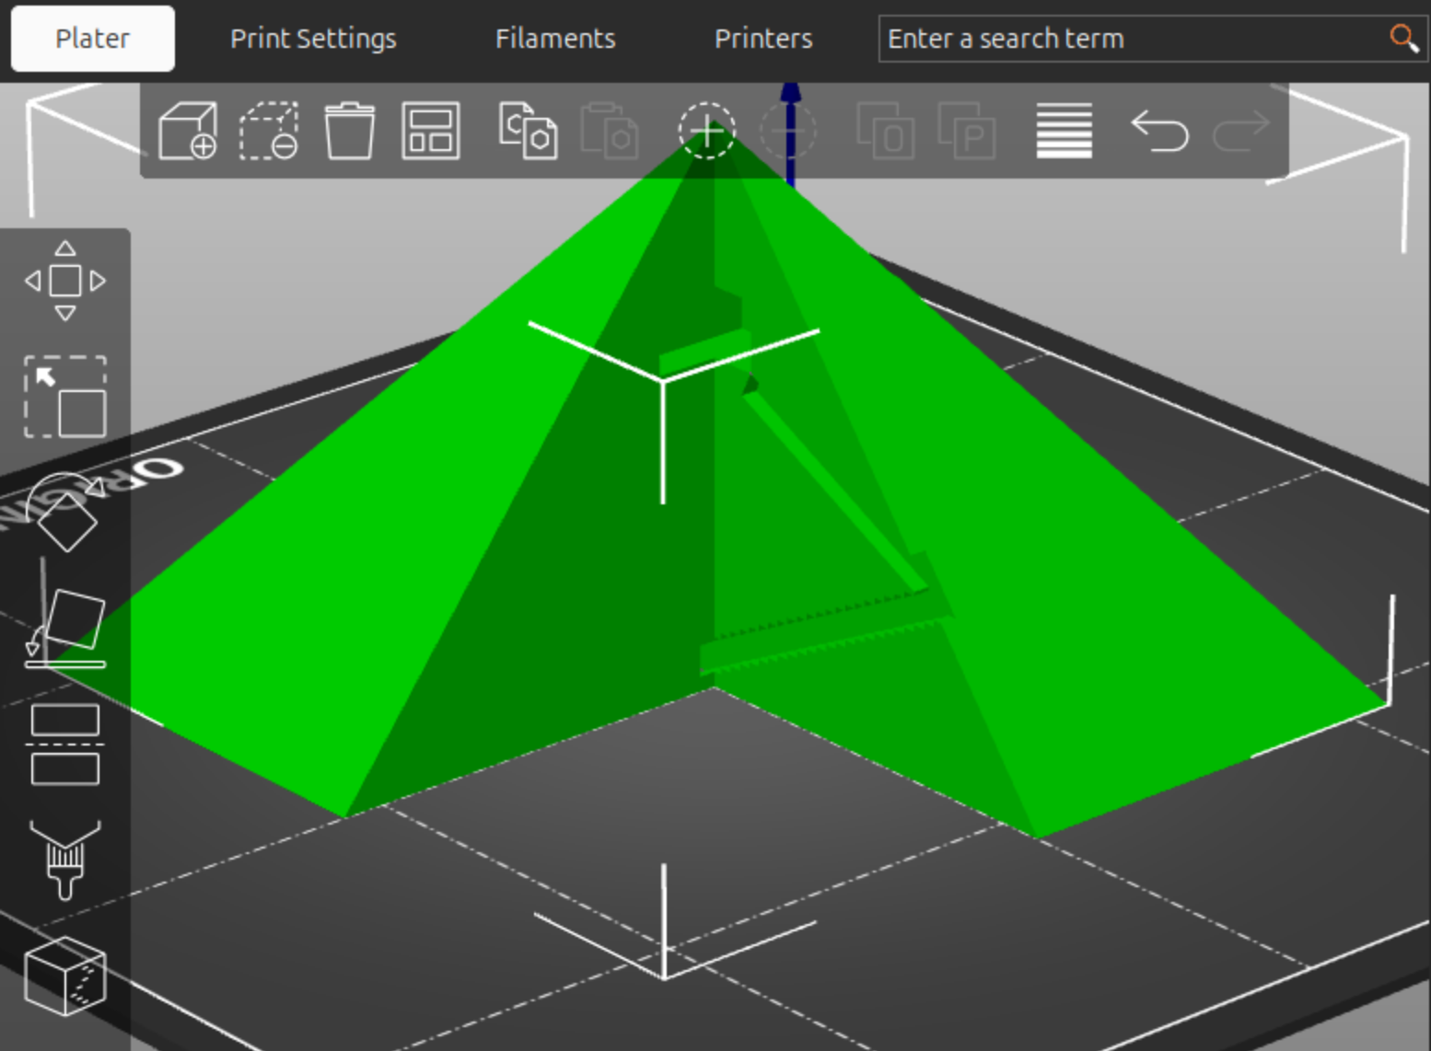Select the Scale gizmo tool
Screen dimensions: 1431x1051
[66, 396]
